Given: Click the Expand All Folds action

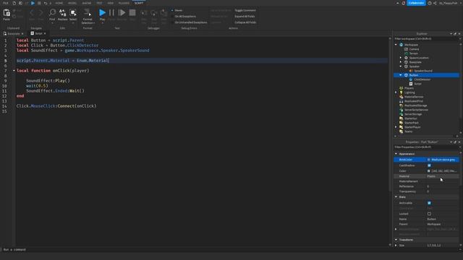Looking at the screenshot, I should 245,17.
